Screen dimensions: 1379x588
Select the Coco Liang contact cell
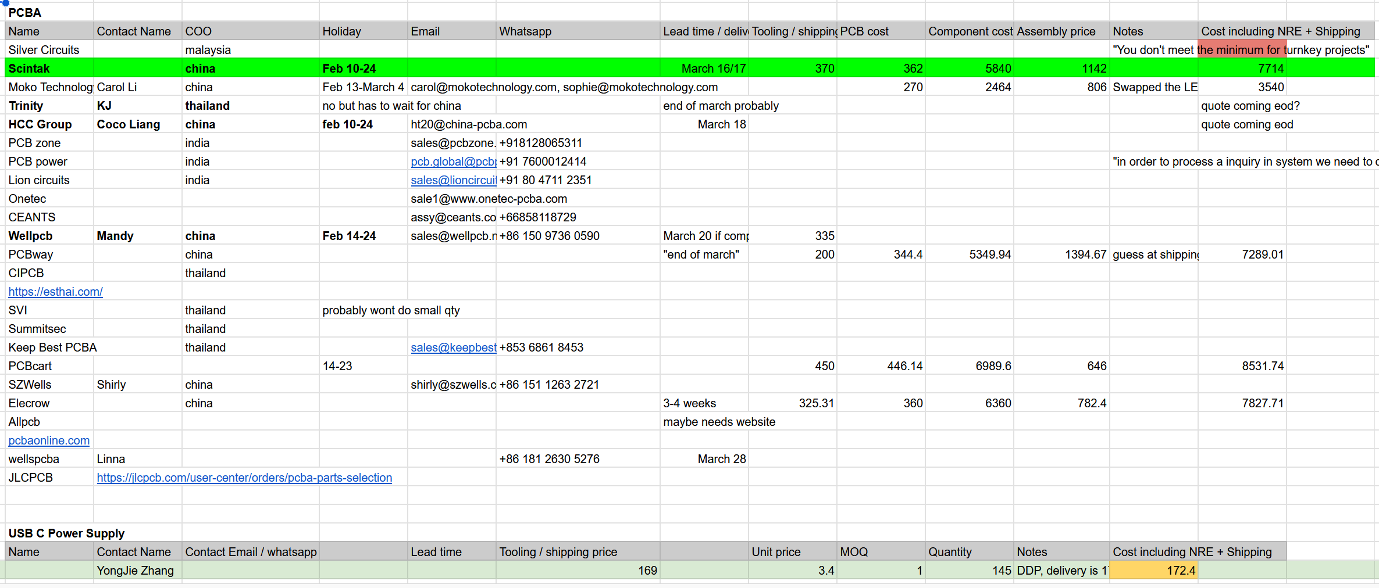138,124
